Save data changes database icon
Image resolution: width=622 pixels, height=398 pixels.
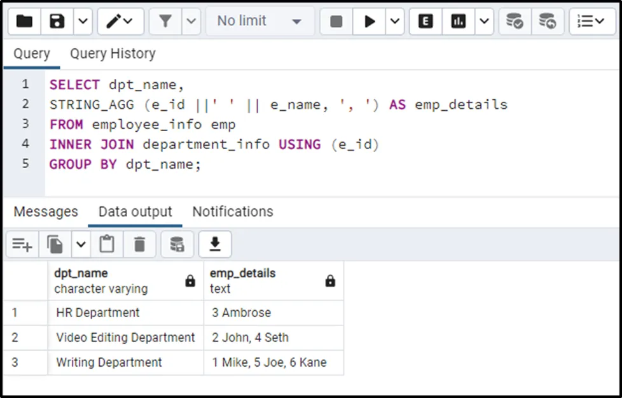pyautogui.click(x=177, y=244)
